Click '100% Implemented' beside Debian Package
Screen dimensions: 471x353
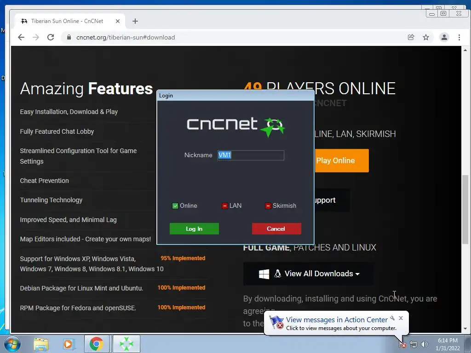click(181, 288)
